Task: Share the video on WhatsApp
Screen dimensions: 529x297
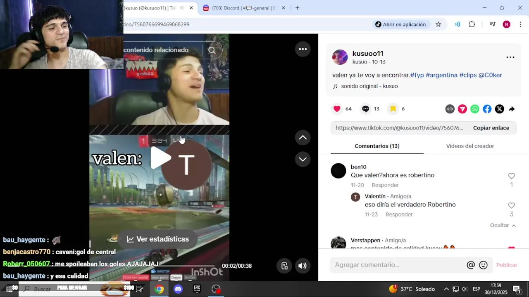Action: 475,109
